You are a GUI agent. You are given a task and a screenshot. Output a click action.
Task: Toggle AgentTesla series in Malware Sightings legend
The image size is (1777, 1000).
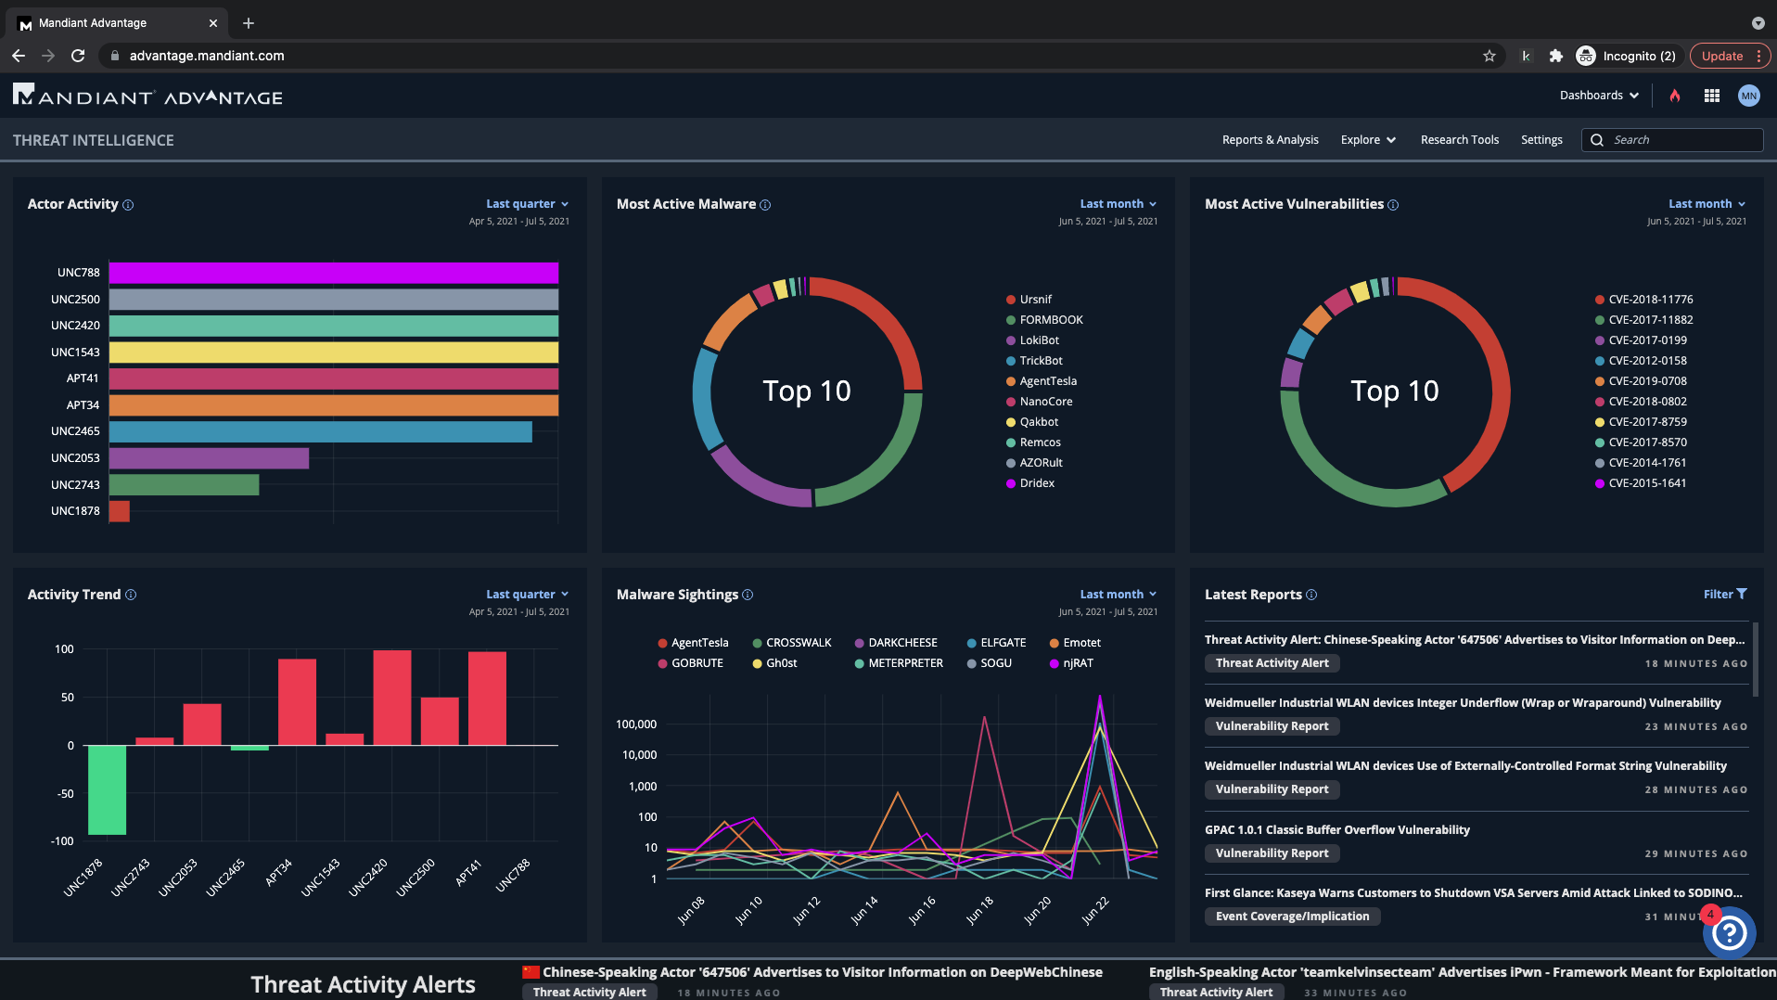coord(693,643)
